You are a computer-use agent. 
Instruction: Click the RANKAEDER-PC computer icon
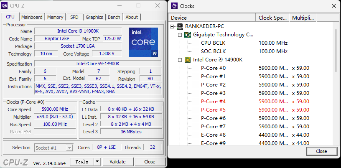click(180, 26)
